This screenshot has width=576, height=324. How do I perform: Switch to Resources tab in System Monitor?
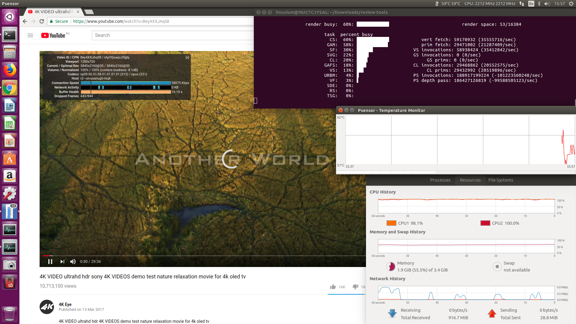coord(470,180)
